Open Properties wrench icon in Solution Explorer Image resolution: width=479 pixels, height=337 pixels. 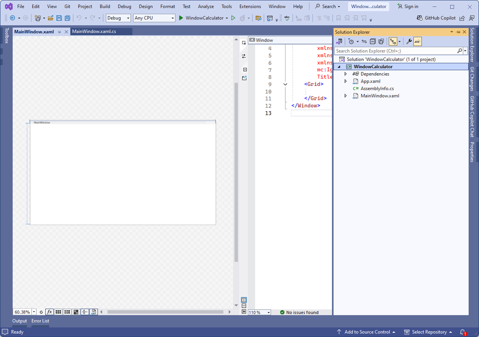point(409,42)
